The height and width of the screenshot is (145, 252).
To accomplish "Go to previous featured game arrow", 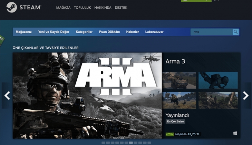I will click(7, 96).
